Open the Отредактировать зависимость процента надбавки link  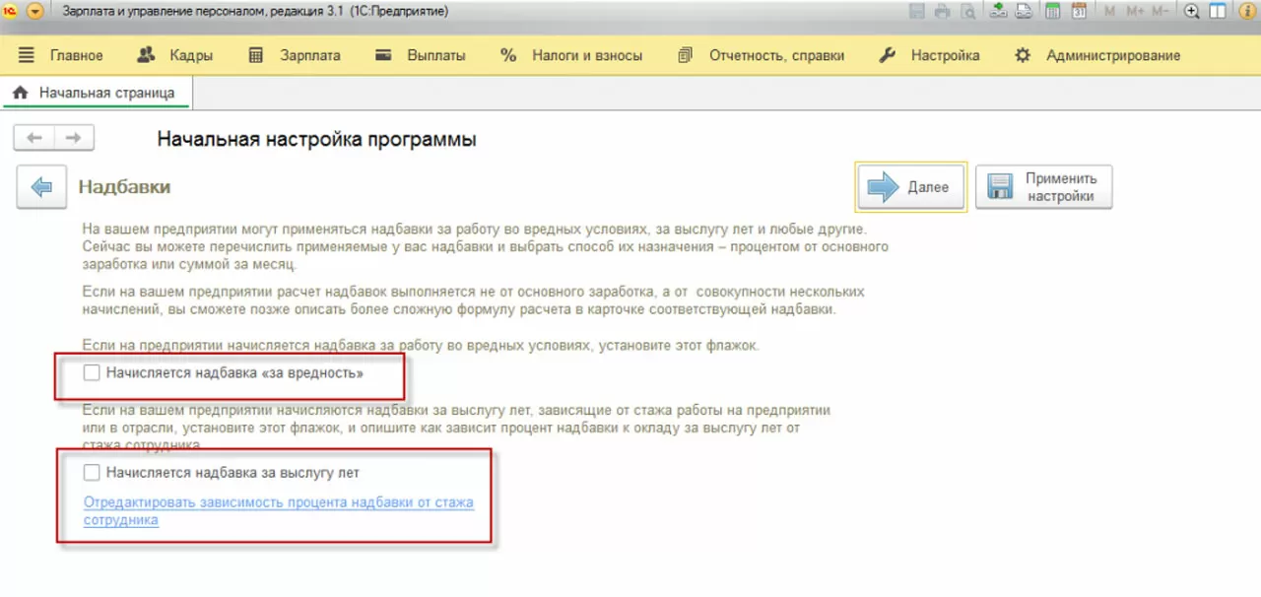pyautogui.click(x=279, y=511)
